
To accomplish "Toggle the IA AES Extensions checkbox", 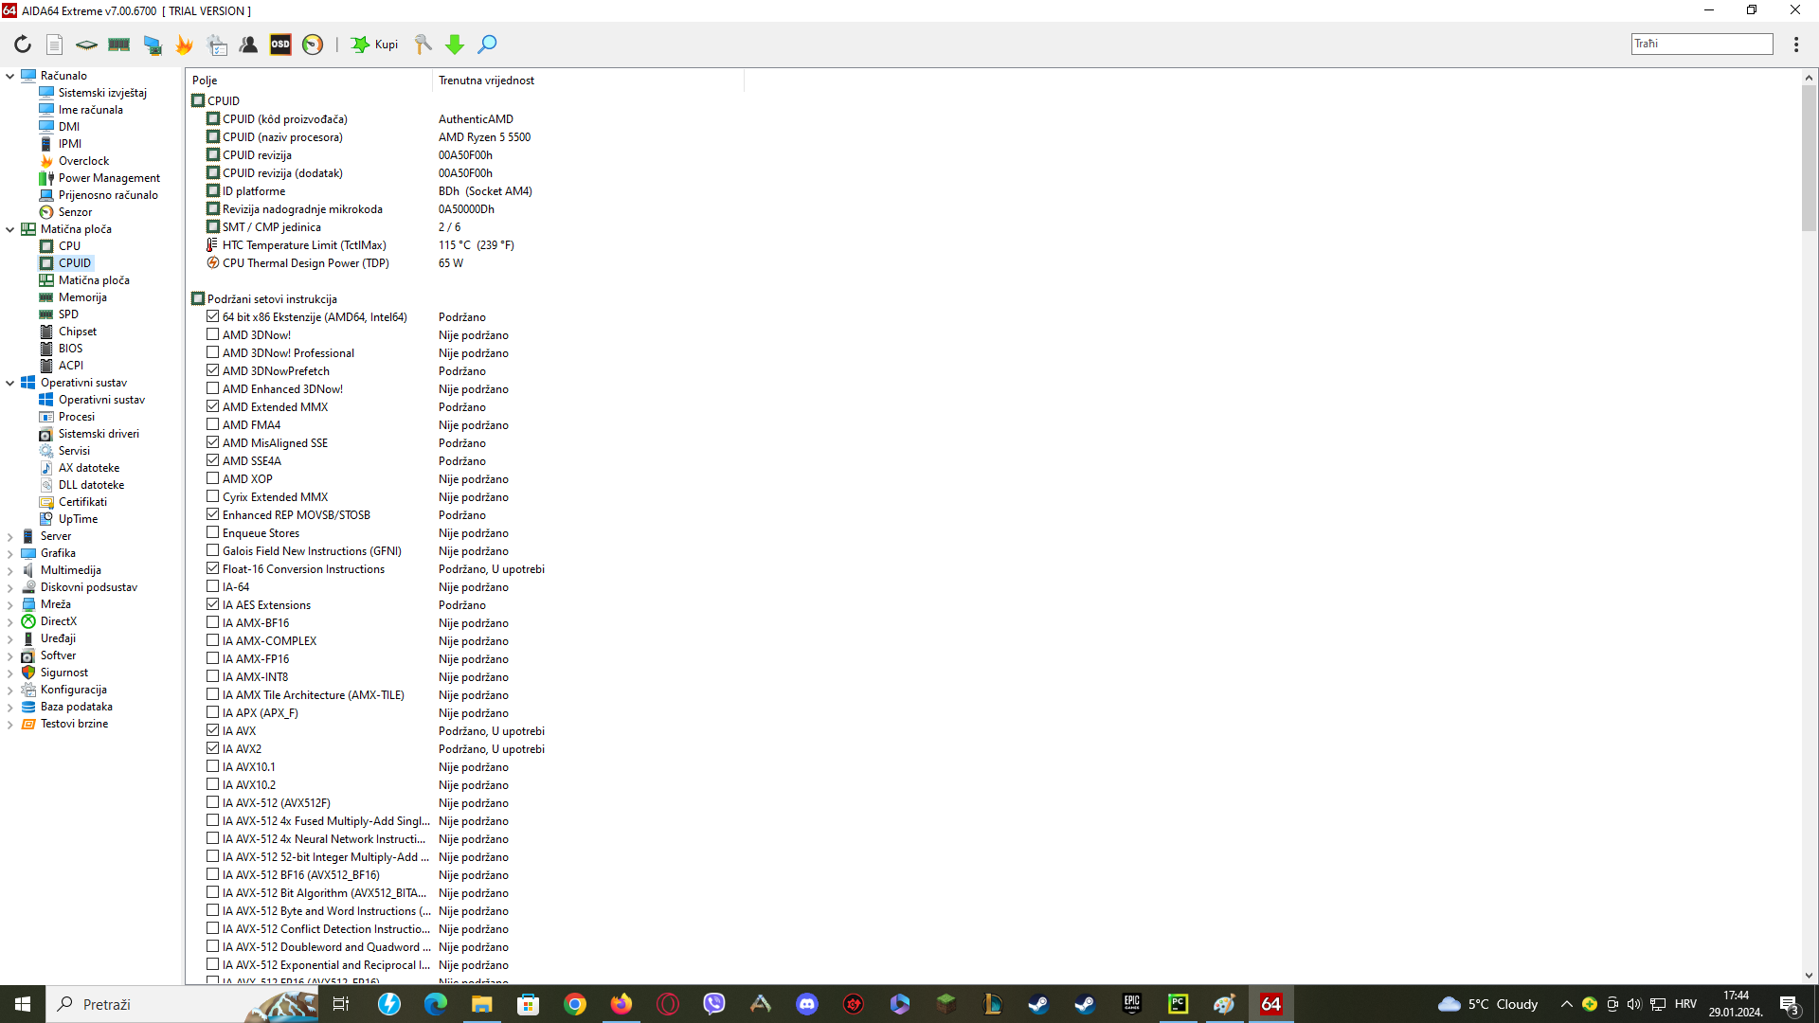I will (213, 604).
